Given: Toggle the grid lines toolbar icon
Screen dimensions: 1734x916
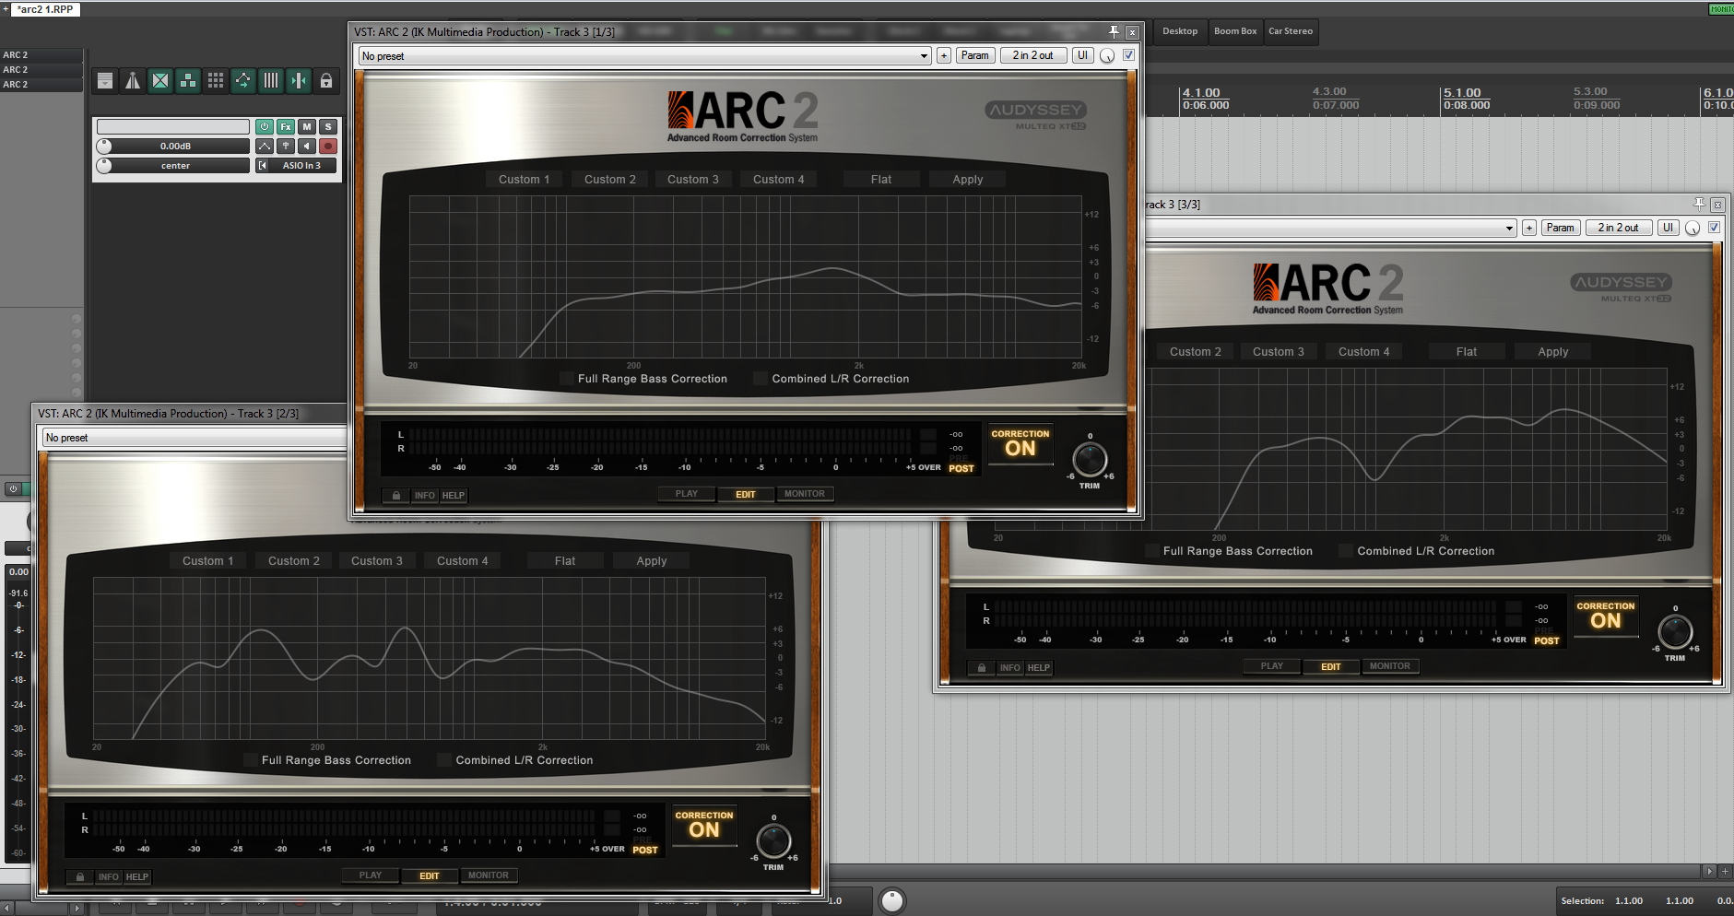Looking at the screenshot, I should point(270,81).
